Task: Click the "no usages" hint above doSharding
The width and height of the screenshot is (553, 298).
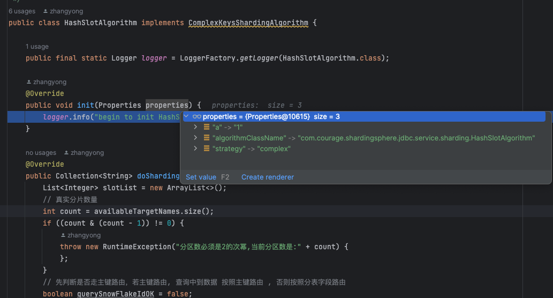Action: coord(41,153)
